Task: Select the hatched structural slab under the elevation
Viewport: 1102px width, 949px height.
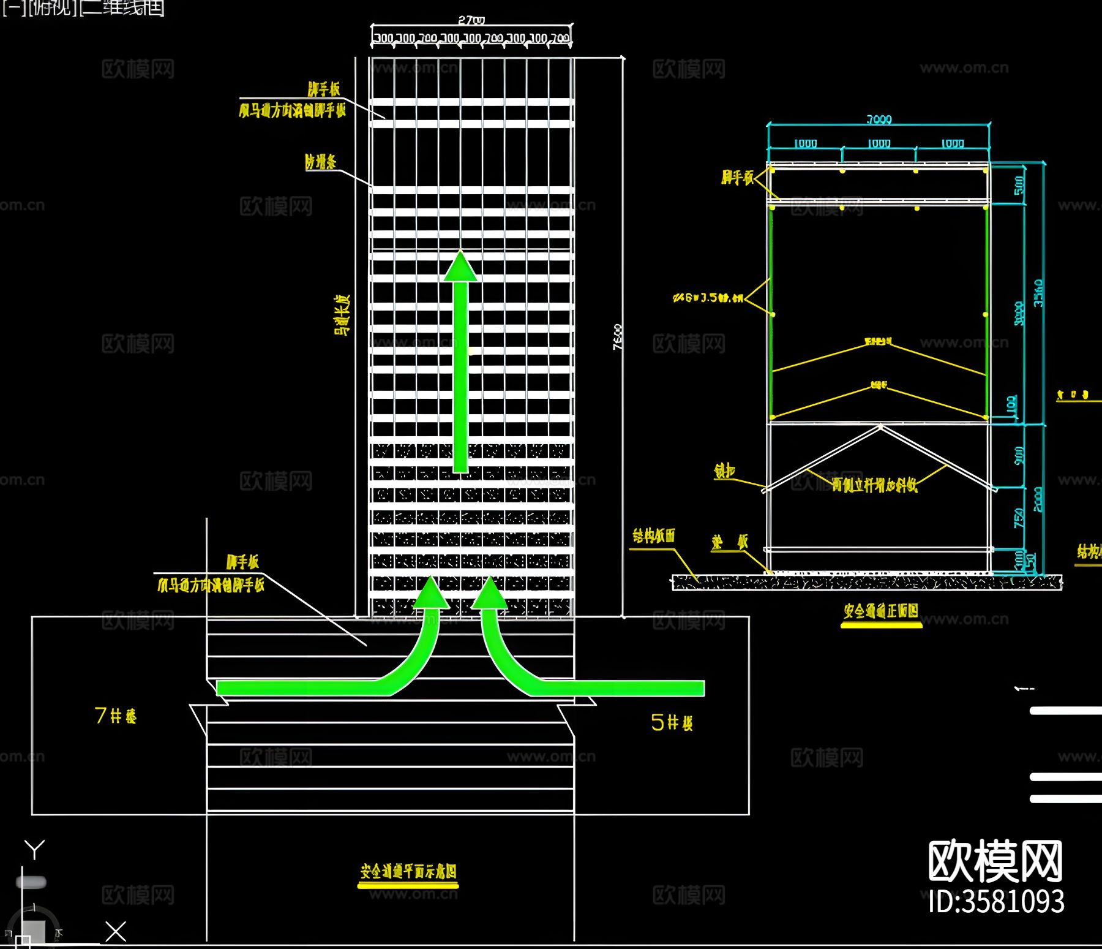Action: pos(867,583)
